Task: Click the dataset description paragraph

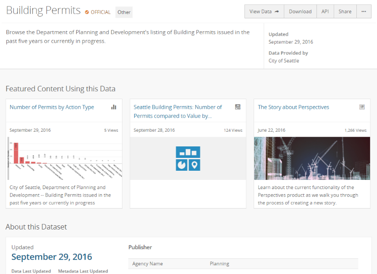Action: 128,37
